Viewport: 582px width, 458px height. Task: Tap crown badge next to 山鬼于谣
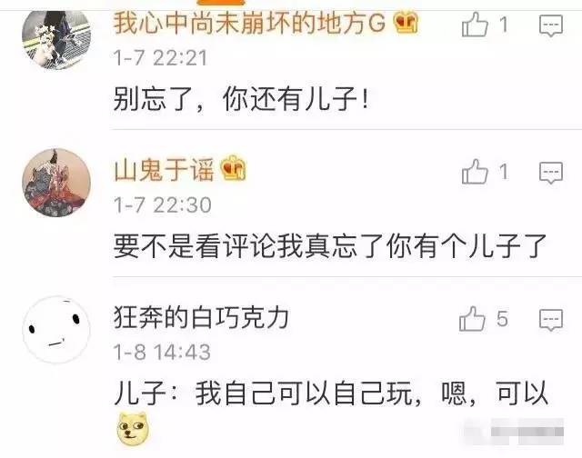tap(233, 167)
